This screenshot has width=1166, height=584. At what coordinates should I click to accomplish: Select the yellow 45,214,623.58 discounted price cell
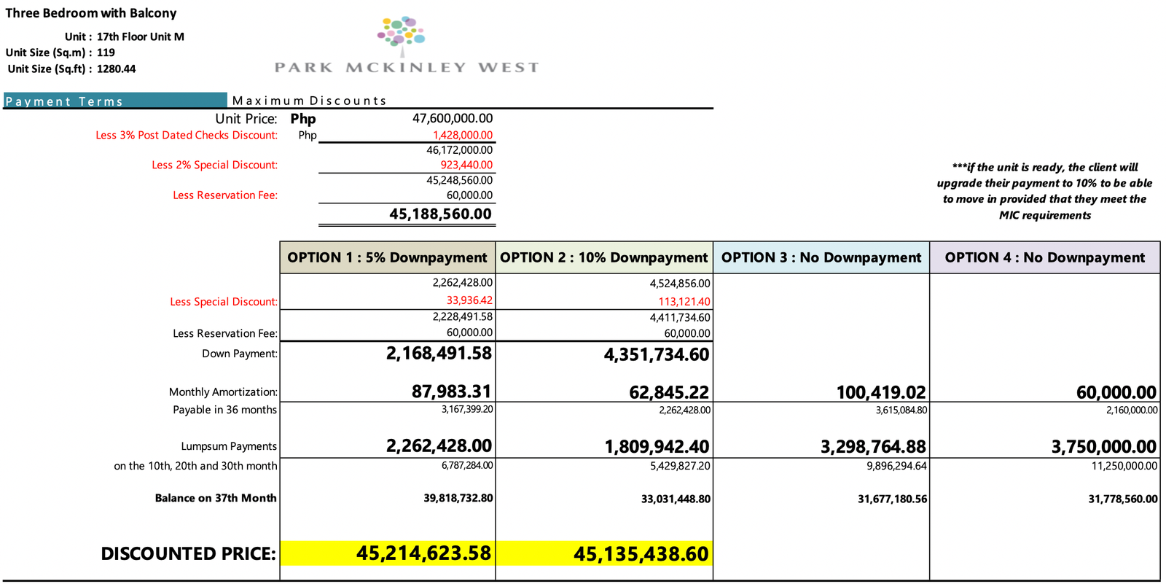pyautogui.click(x=388, y=553)
